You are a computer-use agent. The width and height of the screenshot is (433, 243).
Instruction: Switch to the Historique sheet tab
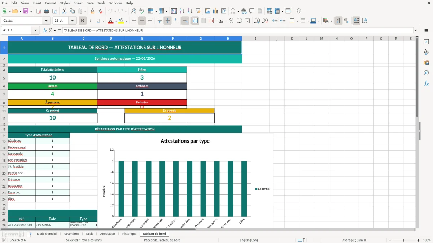pyautogui.click(x=129, y=234)
